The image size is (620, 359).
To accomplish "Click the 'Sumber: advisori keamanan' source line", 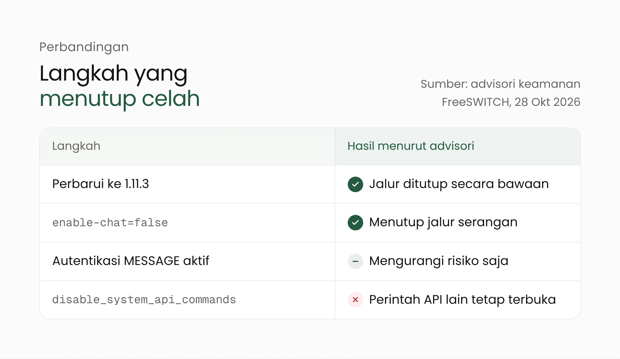I will pyautogui.click(x=500, y=84).
